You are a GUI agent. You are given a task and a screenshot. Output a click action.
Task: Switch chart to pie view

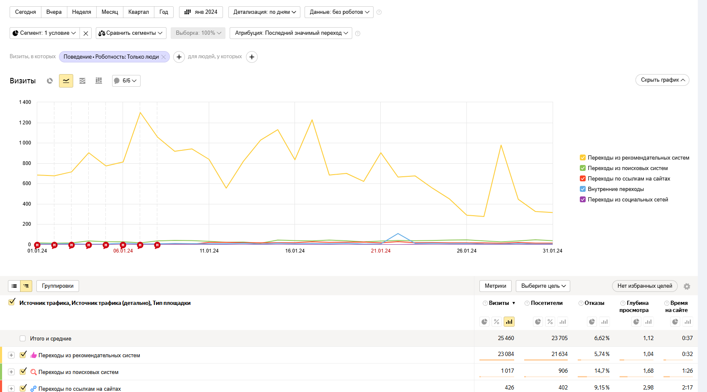pyautogui.click(x=50, y=81)
